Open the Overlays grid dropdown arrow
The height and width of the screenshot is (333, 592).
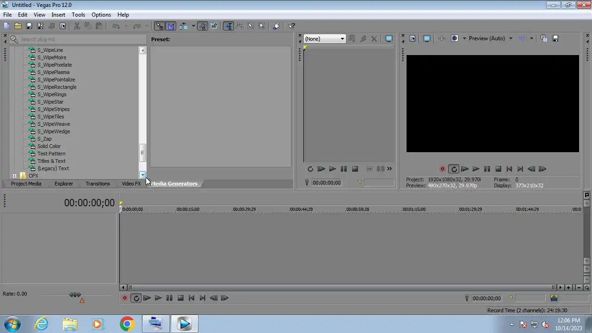click(x=531, y=38)
